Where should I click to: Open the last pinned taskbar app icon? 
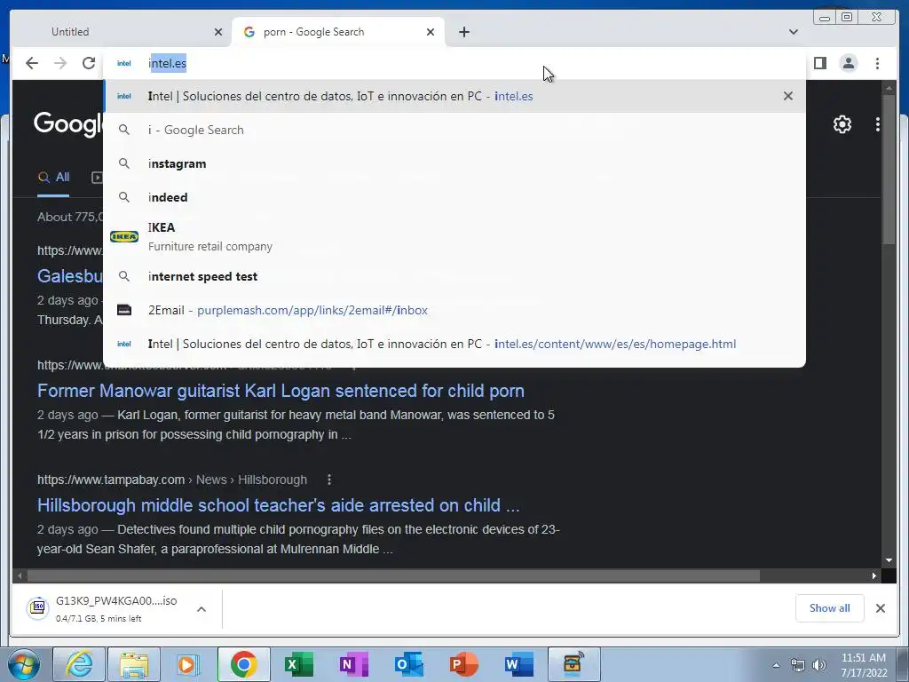tap(573, 664)
